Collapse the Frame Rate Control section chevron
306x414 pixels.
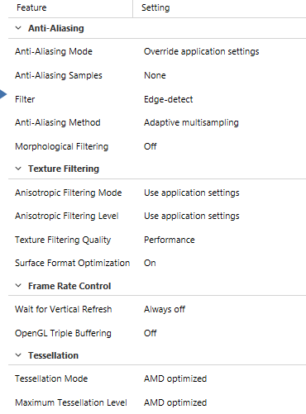[18, 286]
